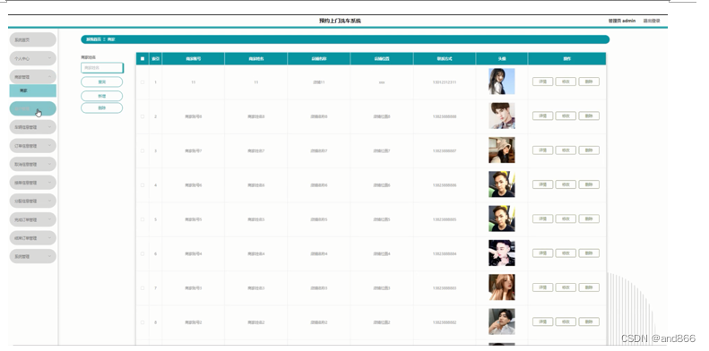Tick the checkbox for index 7 row

pos(143,288)
